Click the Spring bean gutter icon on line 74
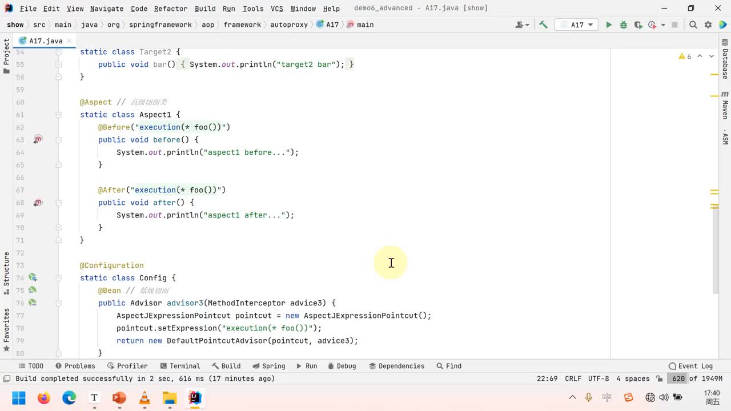 pos(33,277)
